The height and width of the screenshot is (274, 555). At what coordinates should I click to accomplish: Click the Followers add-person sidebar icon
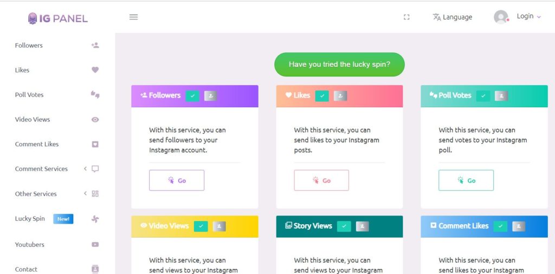pyautogui.click(x=95, y=45)
